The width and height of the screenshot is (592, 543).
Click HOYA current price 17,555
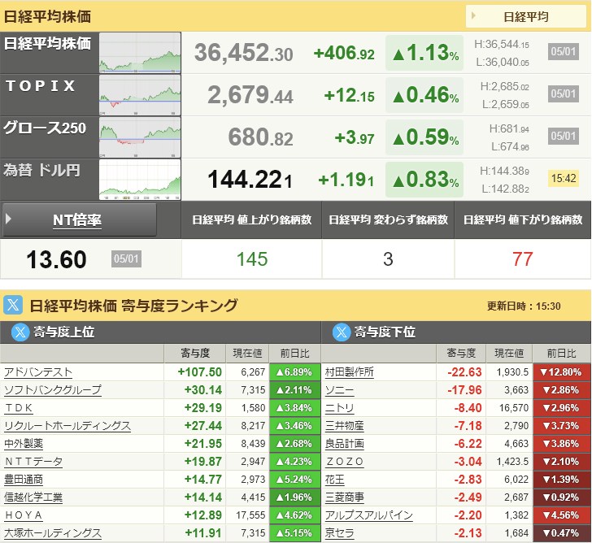250,515
